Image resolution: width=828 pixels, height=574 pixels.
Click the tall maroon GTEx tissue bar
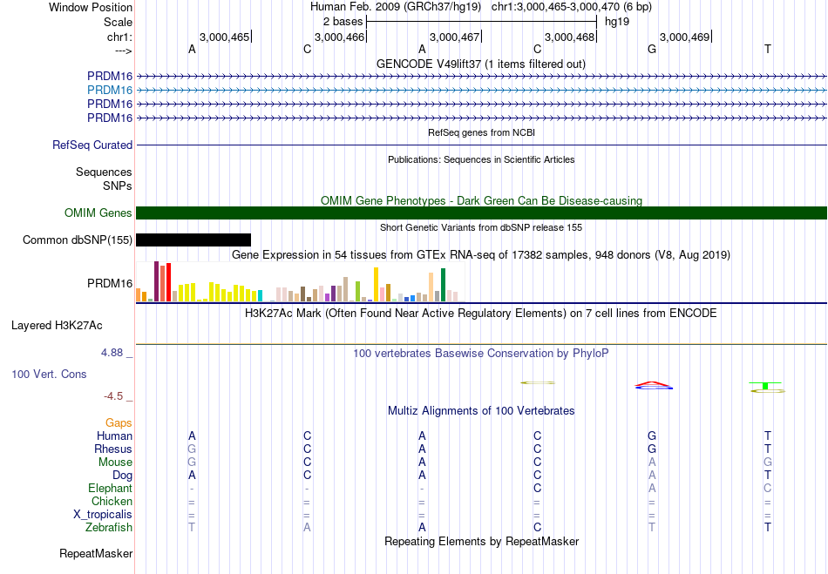coord(156,281)
